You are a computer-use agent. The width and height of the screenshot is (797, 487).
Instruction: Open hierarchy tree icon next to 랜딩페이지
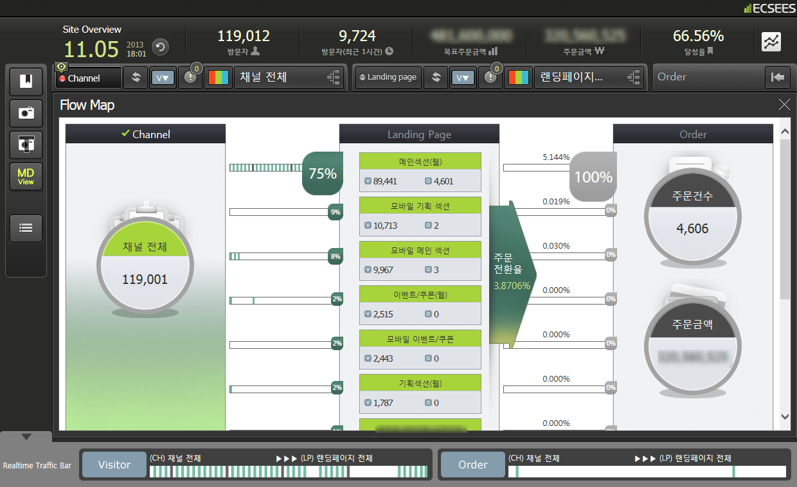(x=633, y=77)
